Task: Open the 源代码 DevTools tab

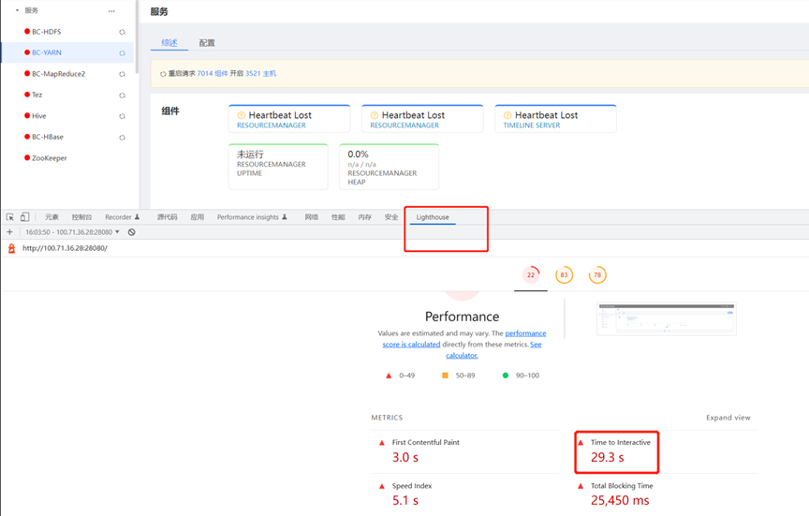Action: [x=168, y=217]
